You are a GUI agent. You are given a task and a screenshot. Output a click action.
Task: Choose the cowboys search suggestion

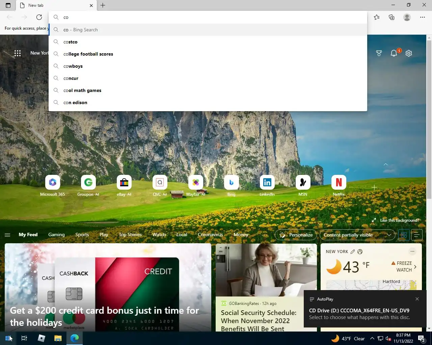pos(208,66)
